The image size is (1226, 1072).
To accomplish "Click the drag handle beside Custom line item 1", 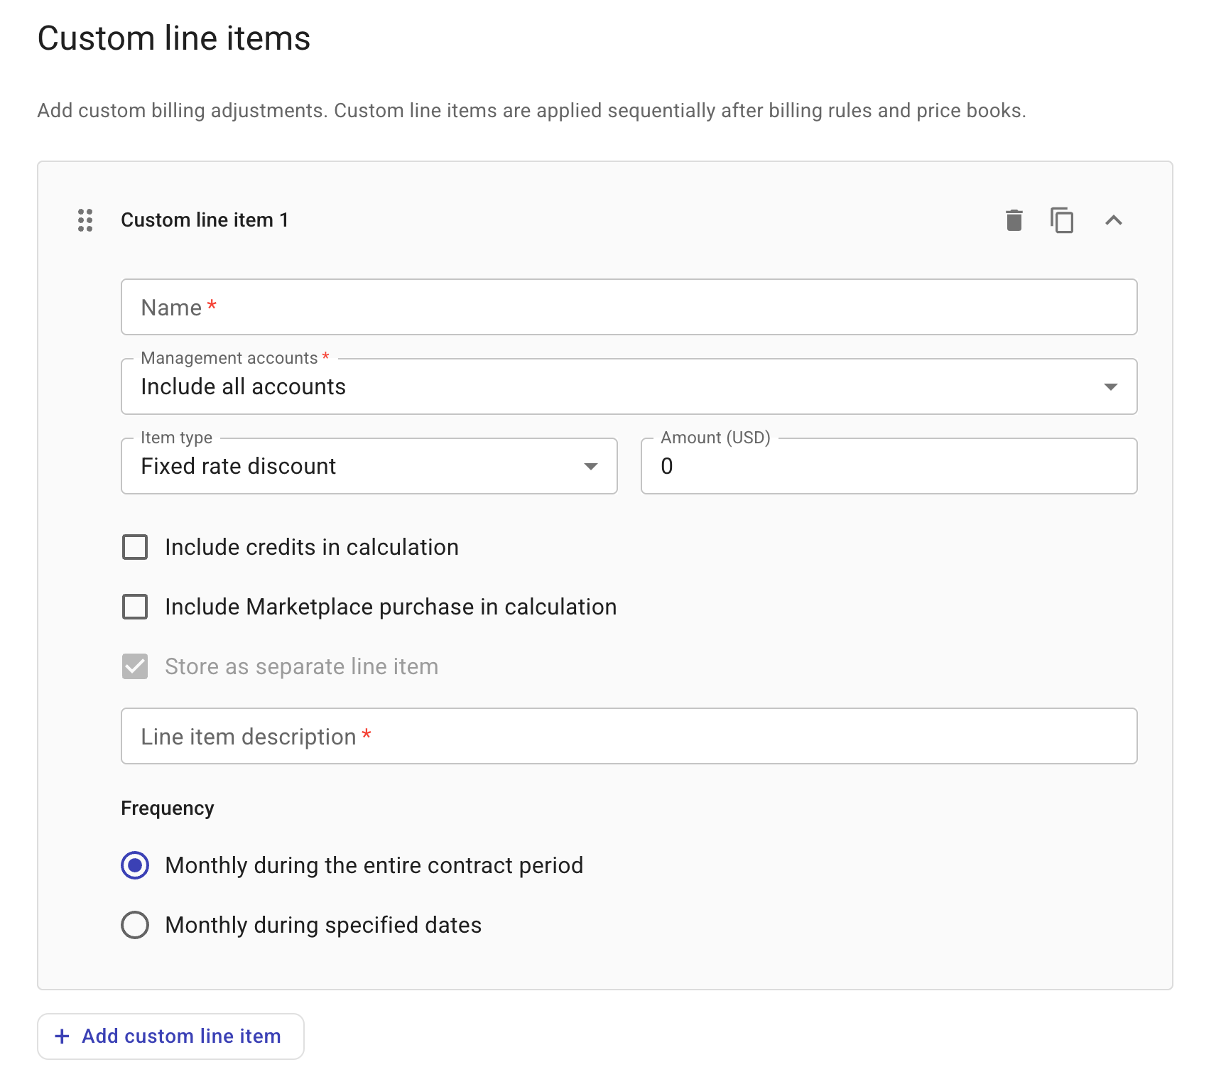I will tap(85, 221).
